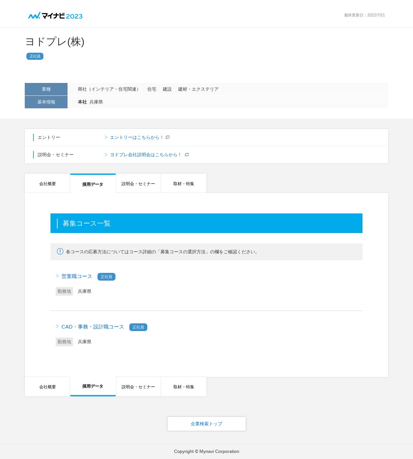Click chevron before CAD・事務・設計職コース
The image size is (413, 459).
point(58,327)
